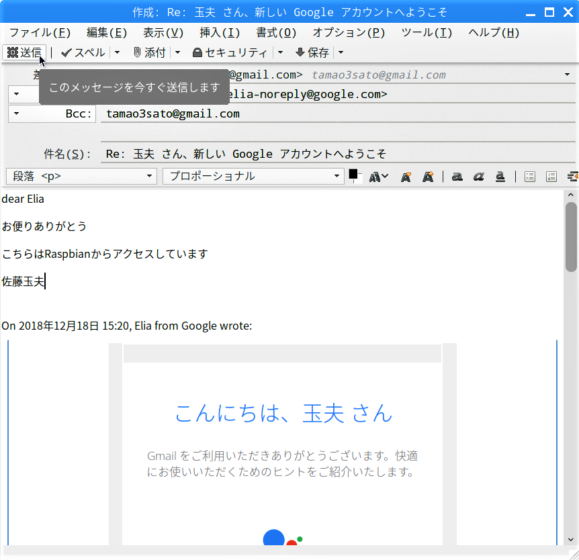579x560 pixels.
Task: Open the ツール(T) menu
Action: pos(427,32)
